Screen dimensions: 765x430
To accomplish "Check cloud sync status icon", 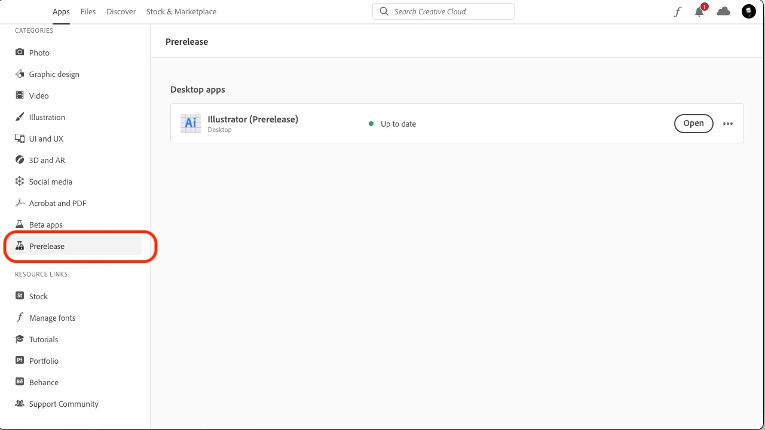I will (x=724, y=11).
